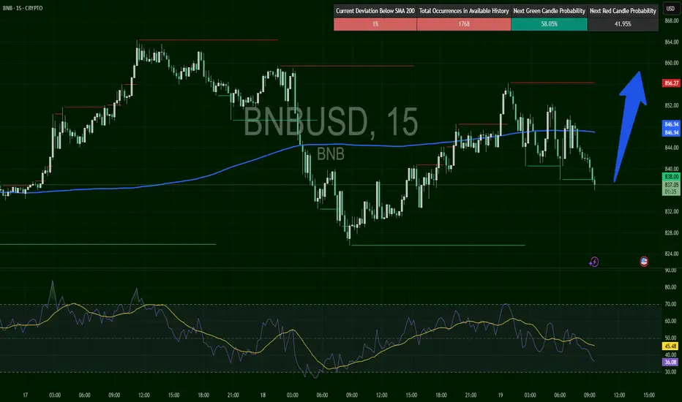Click the 70.00 RSI axis label

pos(670,304)
